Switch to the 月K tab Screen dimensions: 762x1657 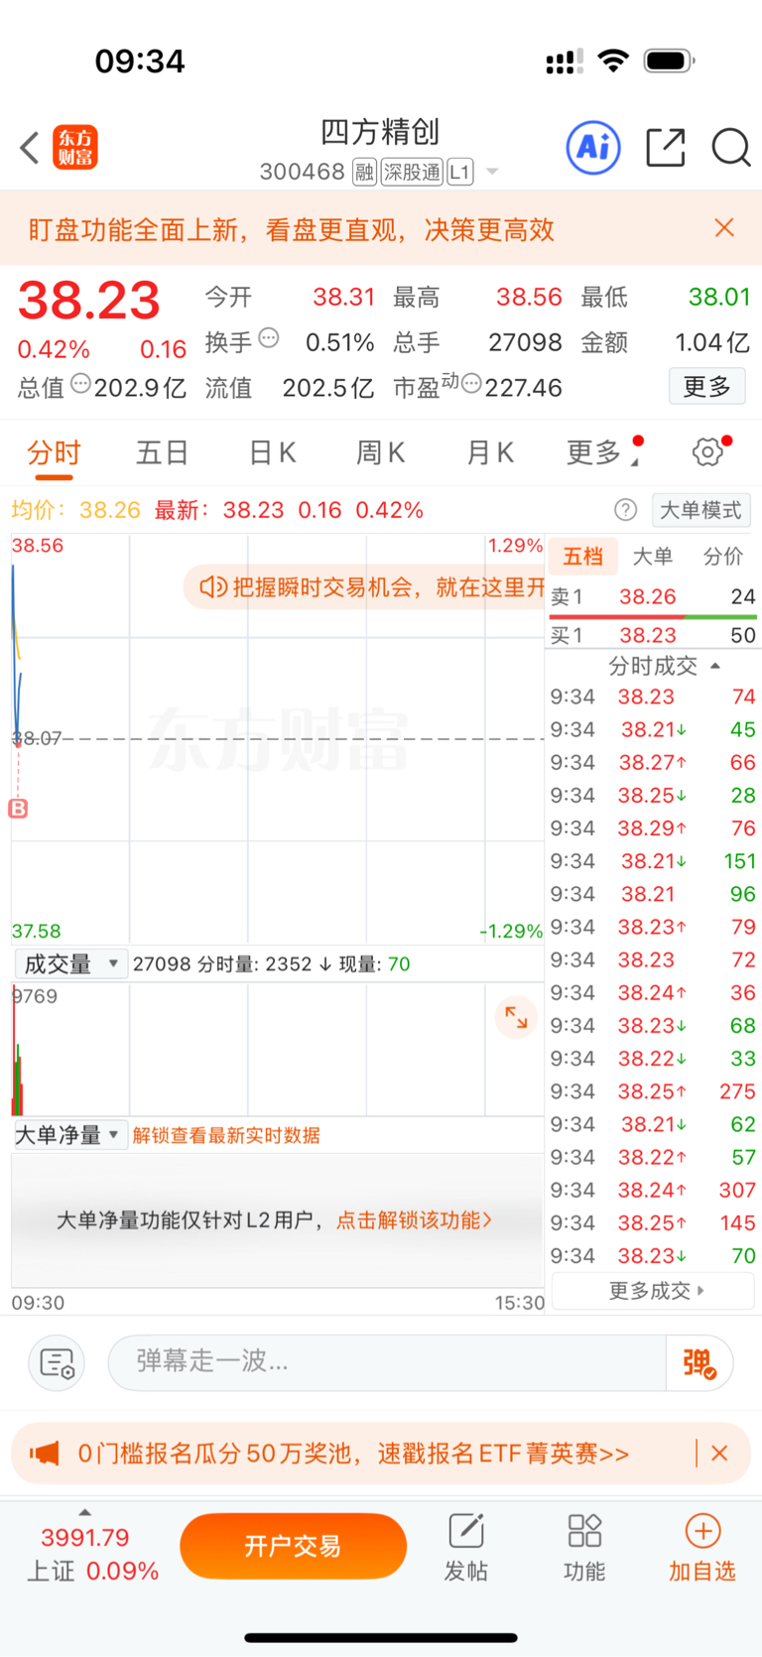click(490, 453)
